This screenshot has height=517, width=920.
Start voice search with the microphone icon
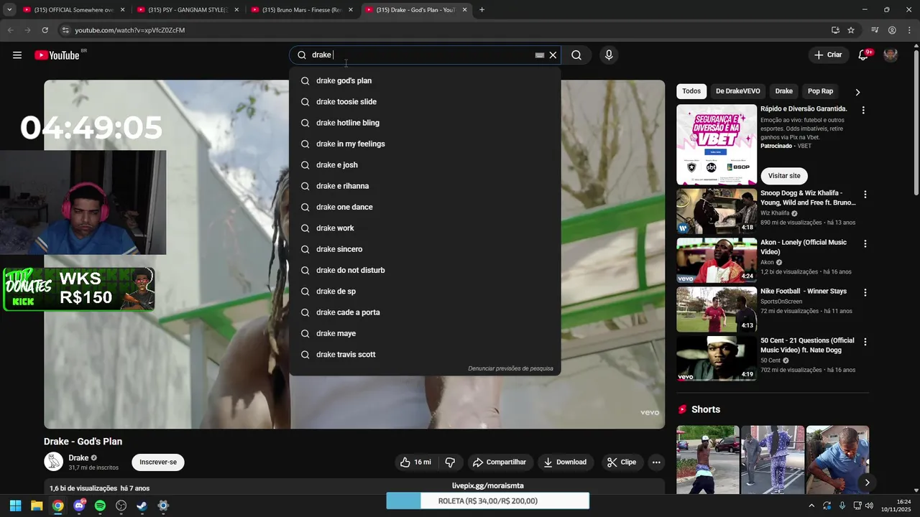[609, 55]
